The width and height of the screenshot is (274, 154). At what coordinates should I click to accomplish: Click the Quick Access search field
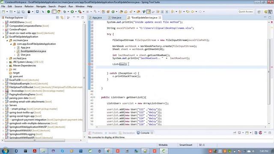point(246,12)
